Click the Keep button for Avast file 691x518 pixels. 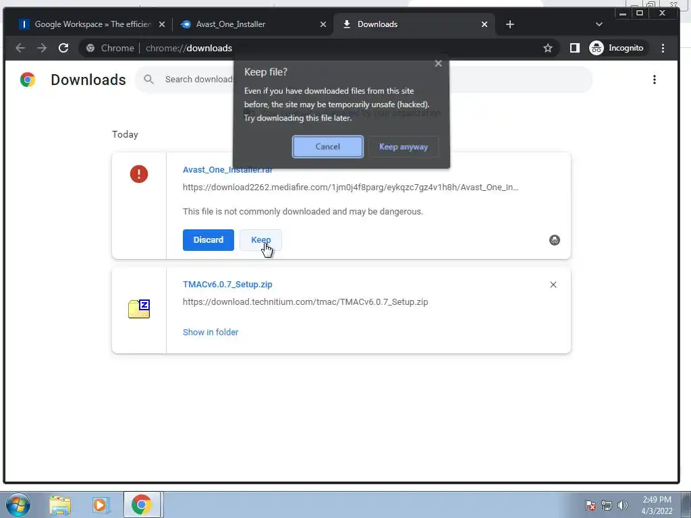pos(260,240)
